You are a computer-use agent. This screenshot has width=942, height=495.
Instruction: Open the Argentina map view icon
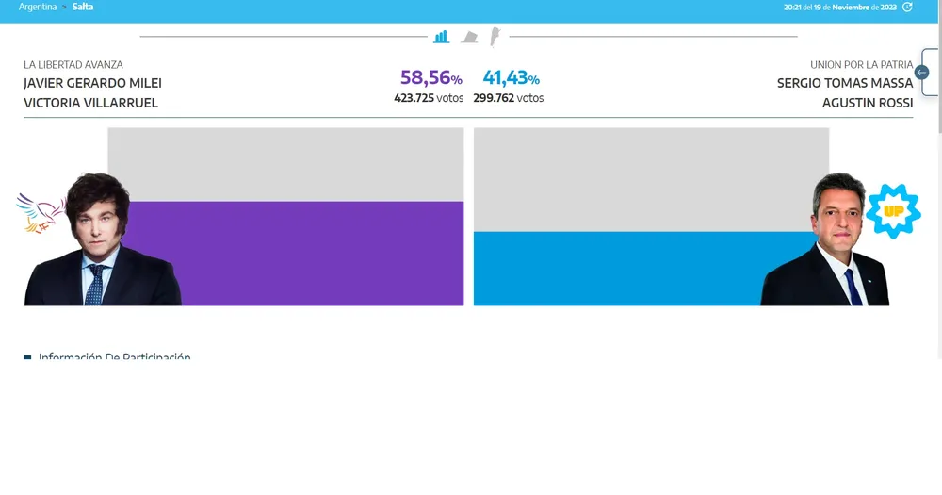click(494, 37)
